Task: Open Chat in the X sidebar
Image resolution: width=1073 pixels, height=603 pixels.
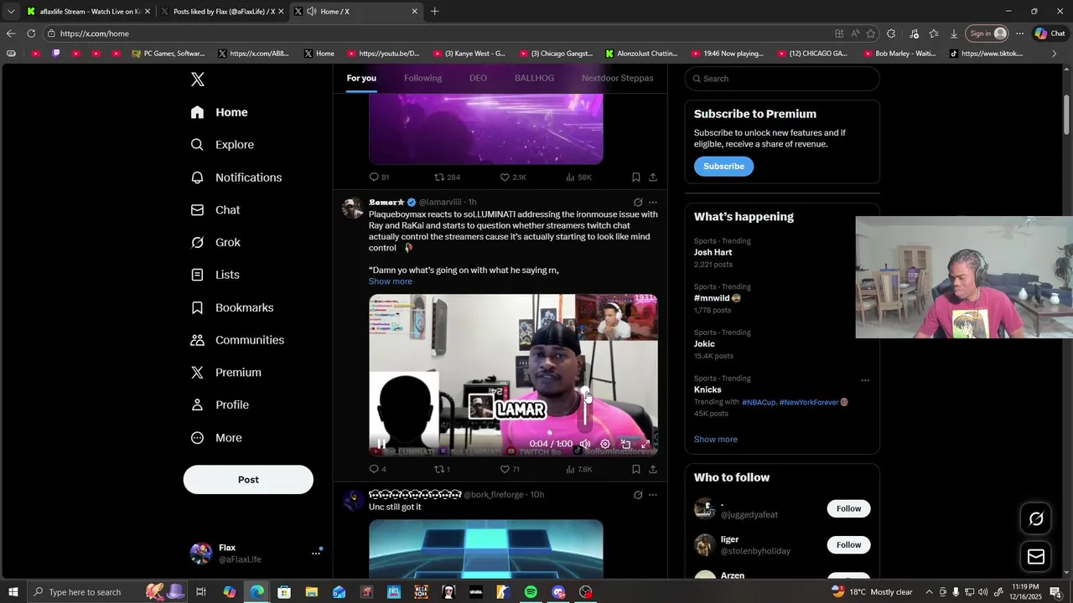Action: pos(215,210)
